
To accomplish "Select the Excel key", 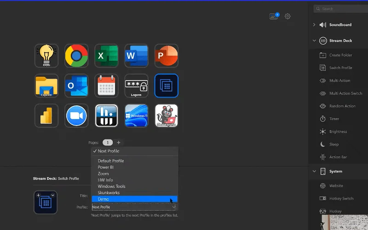I will pyautogui.click(x=106, y=56).
